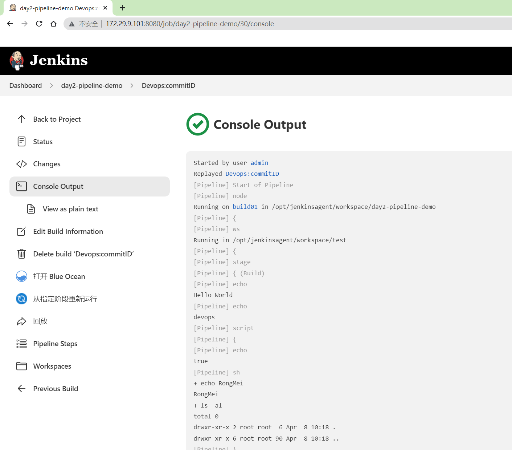The width and height of the screenshot is (512, 450).
Task: Expand chevron after day2-pipeline-demo breadcrumb
Action: [x=132, y=85]
